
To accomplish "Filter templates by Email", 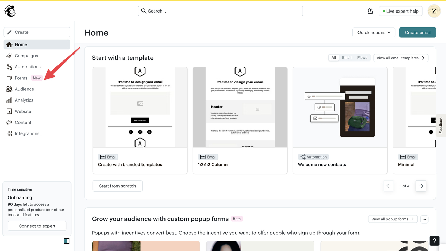I will point(346,58).
